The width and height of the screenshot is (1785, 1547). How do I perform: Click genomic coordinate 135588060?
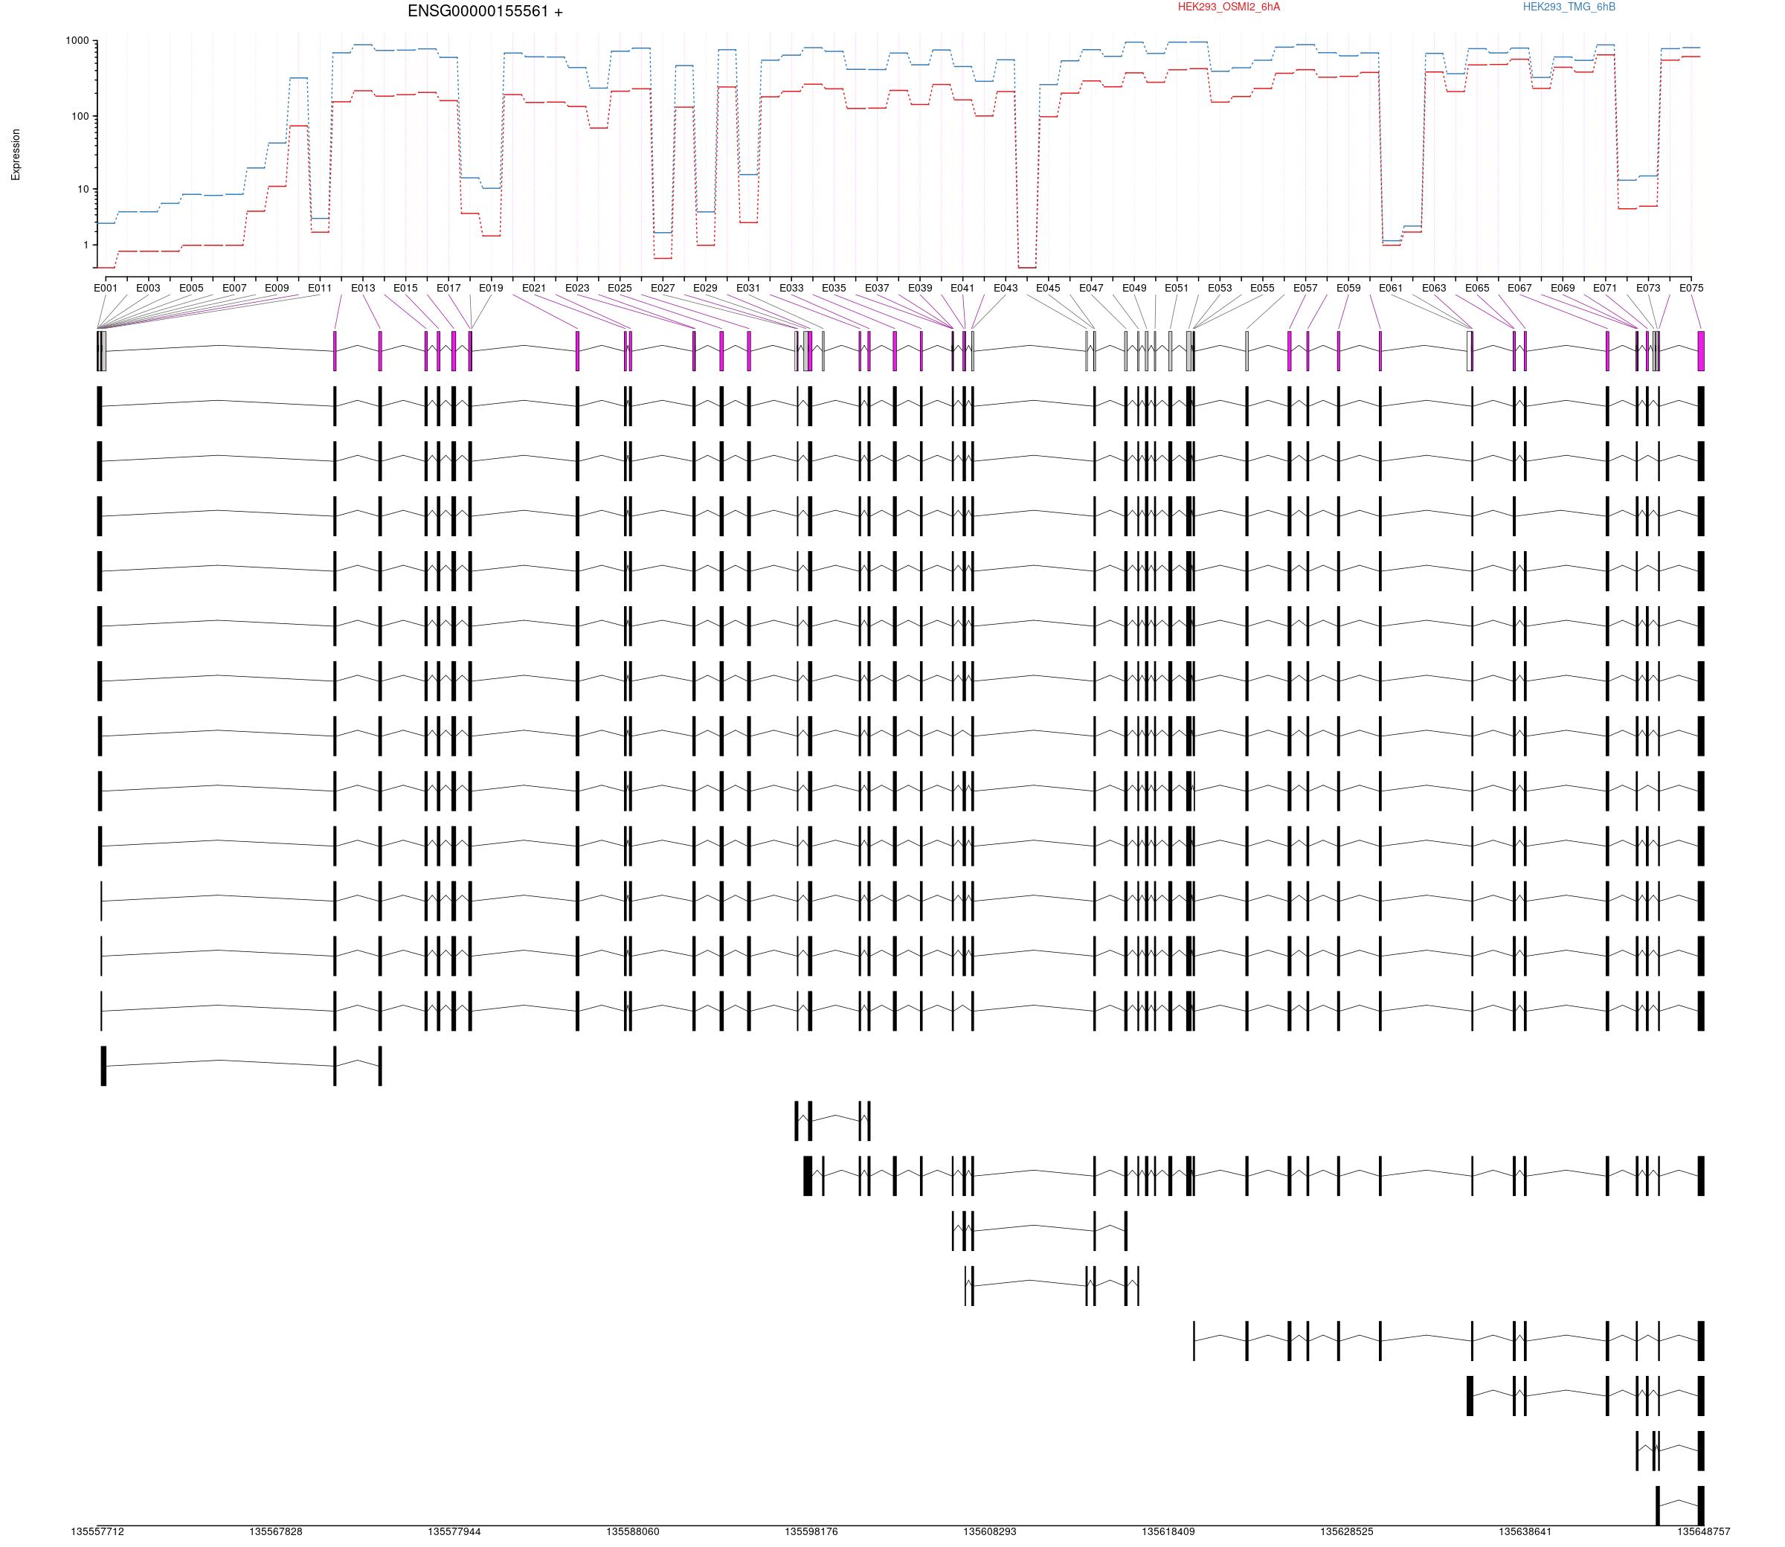[x=633, y=1531]
